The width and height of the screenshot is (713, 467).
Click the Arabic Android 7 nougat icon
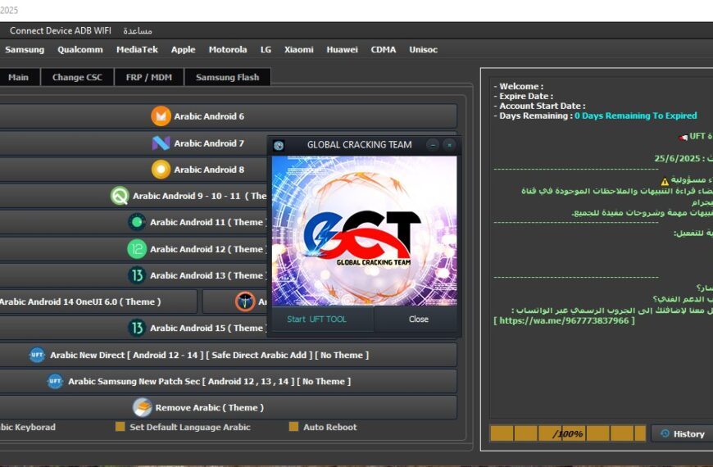click(x=161, y=143)
